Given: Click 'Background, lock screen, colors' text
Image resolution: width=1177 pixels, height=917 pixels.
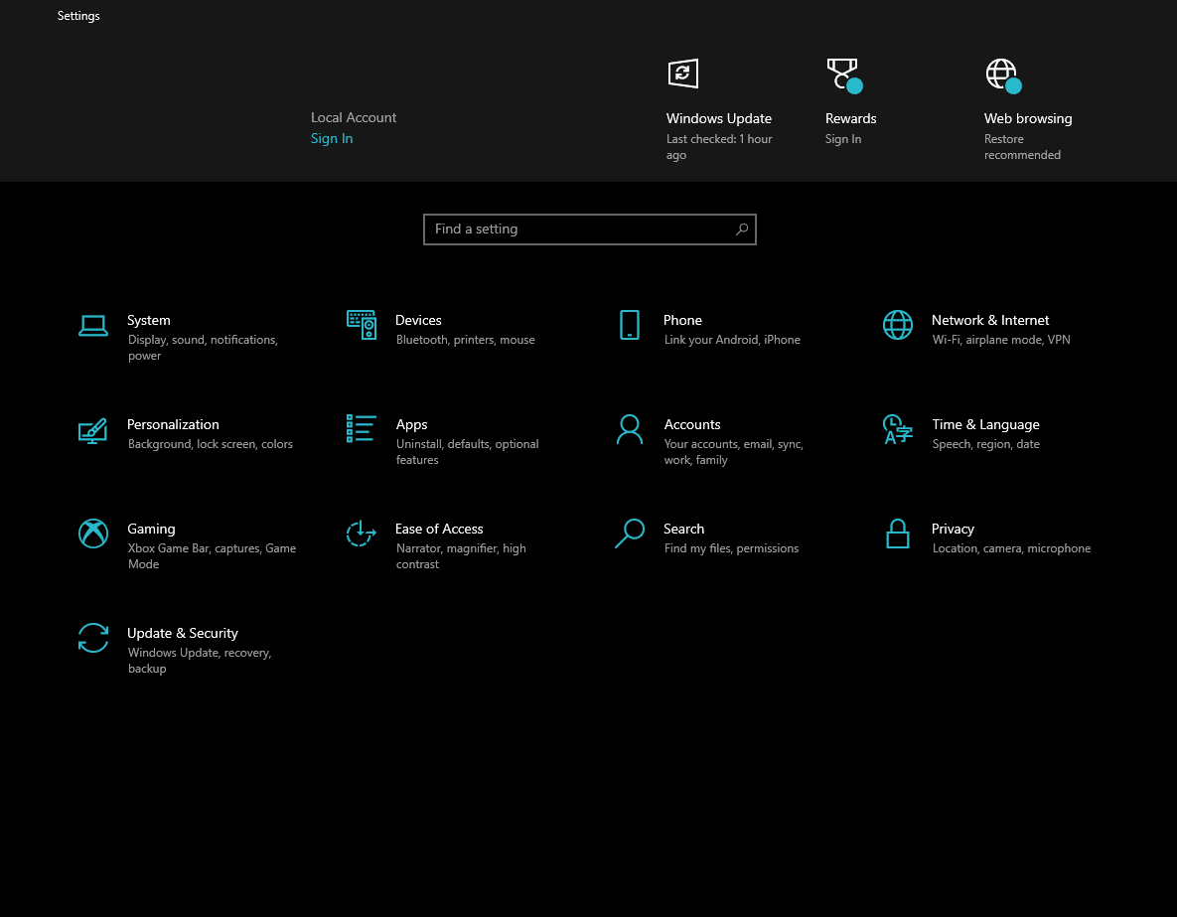Looking at the screenshot, I should coord(211,444).
